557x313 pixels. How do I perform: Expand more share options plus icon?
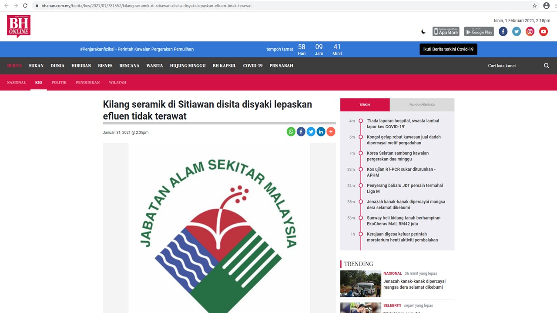pyautogui.click(x=331, y=132)
